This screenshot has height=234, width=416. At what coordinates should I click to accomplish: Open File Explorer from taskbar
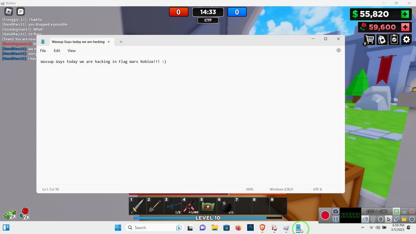[214, 228]
